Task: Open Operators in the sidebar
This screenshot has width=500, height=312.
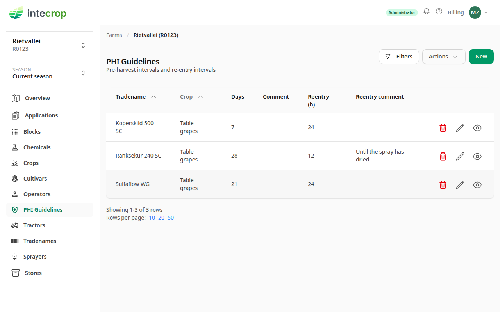Action: 50,194
